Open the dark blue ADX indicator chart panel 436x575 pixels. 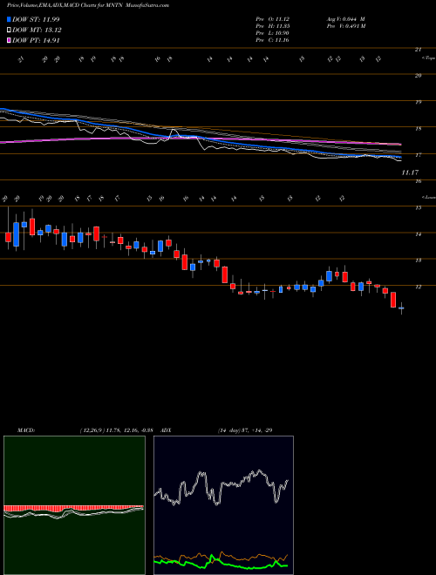click(x=223, y=505)
